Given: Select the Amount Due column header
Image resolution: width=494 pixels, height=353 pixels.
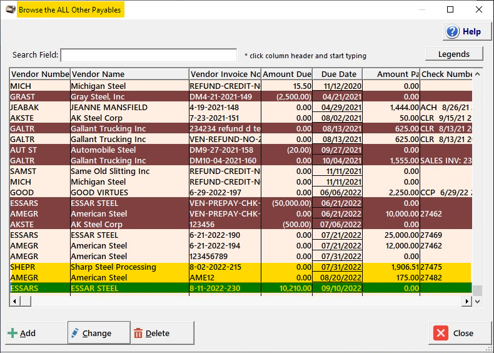Looking at the screenshot, I should click(x=286, y=74).
